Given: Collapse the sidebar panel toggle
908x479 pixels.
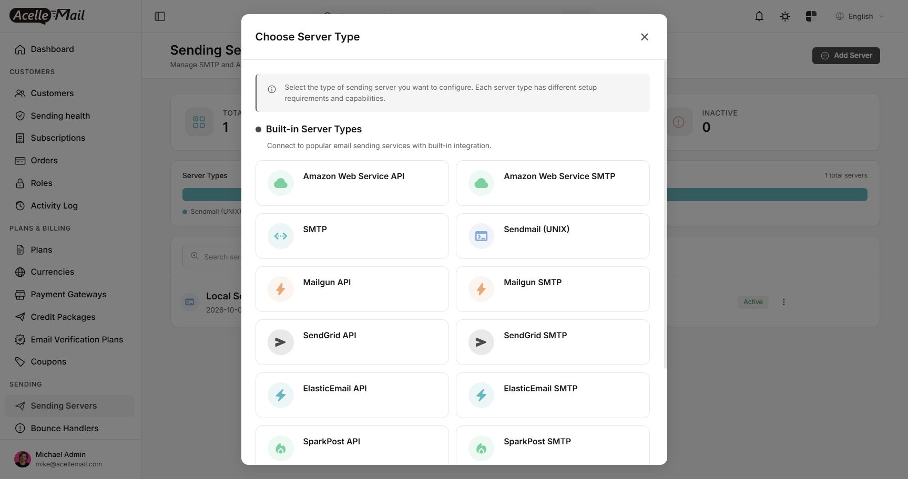Looking at the screenshot, I should point(160,16).
